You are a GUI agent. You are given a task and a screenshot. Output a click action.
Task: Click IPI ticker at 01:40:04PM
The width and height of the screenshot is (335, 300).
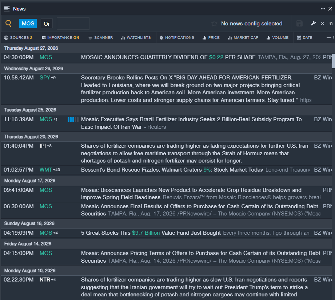[x=43, y=146]
